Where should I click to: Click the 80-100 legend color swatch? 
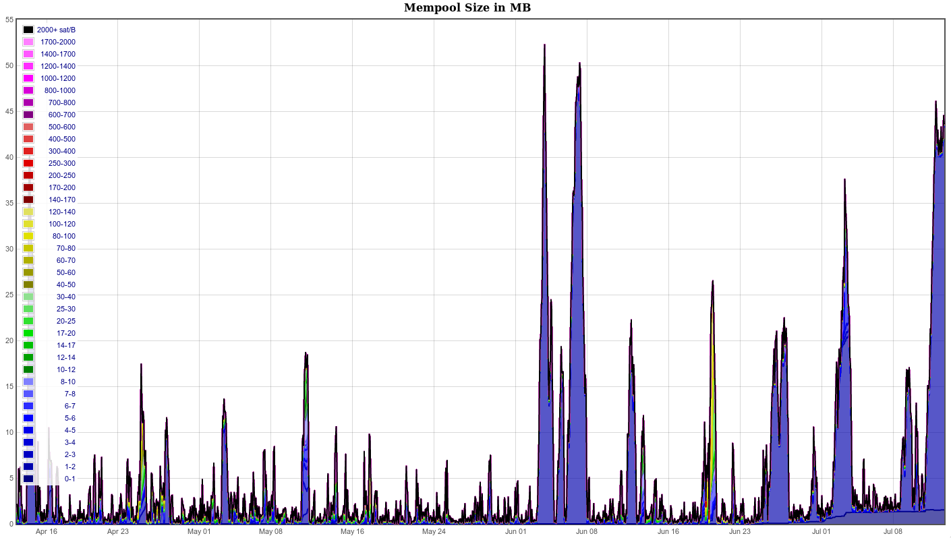[x=28, y=236]
